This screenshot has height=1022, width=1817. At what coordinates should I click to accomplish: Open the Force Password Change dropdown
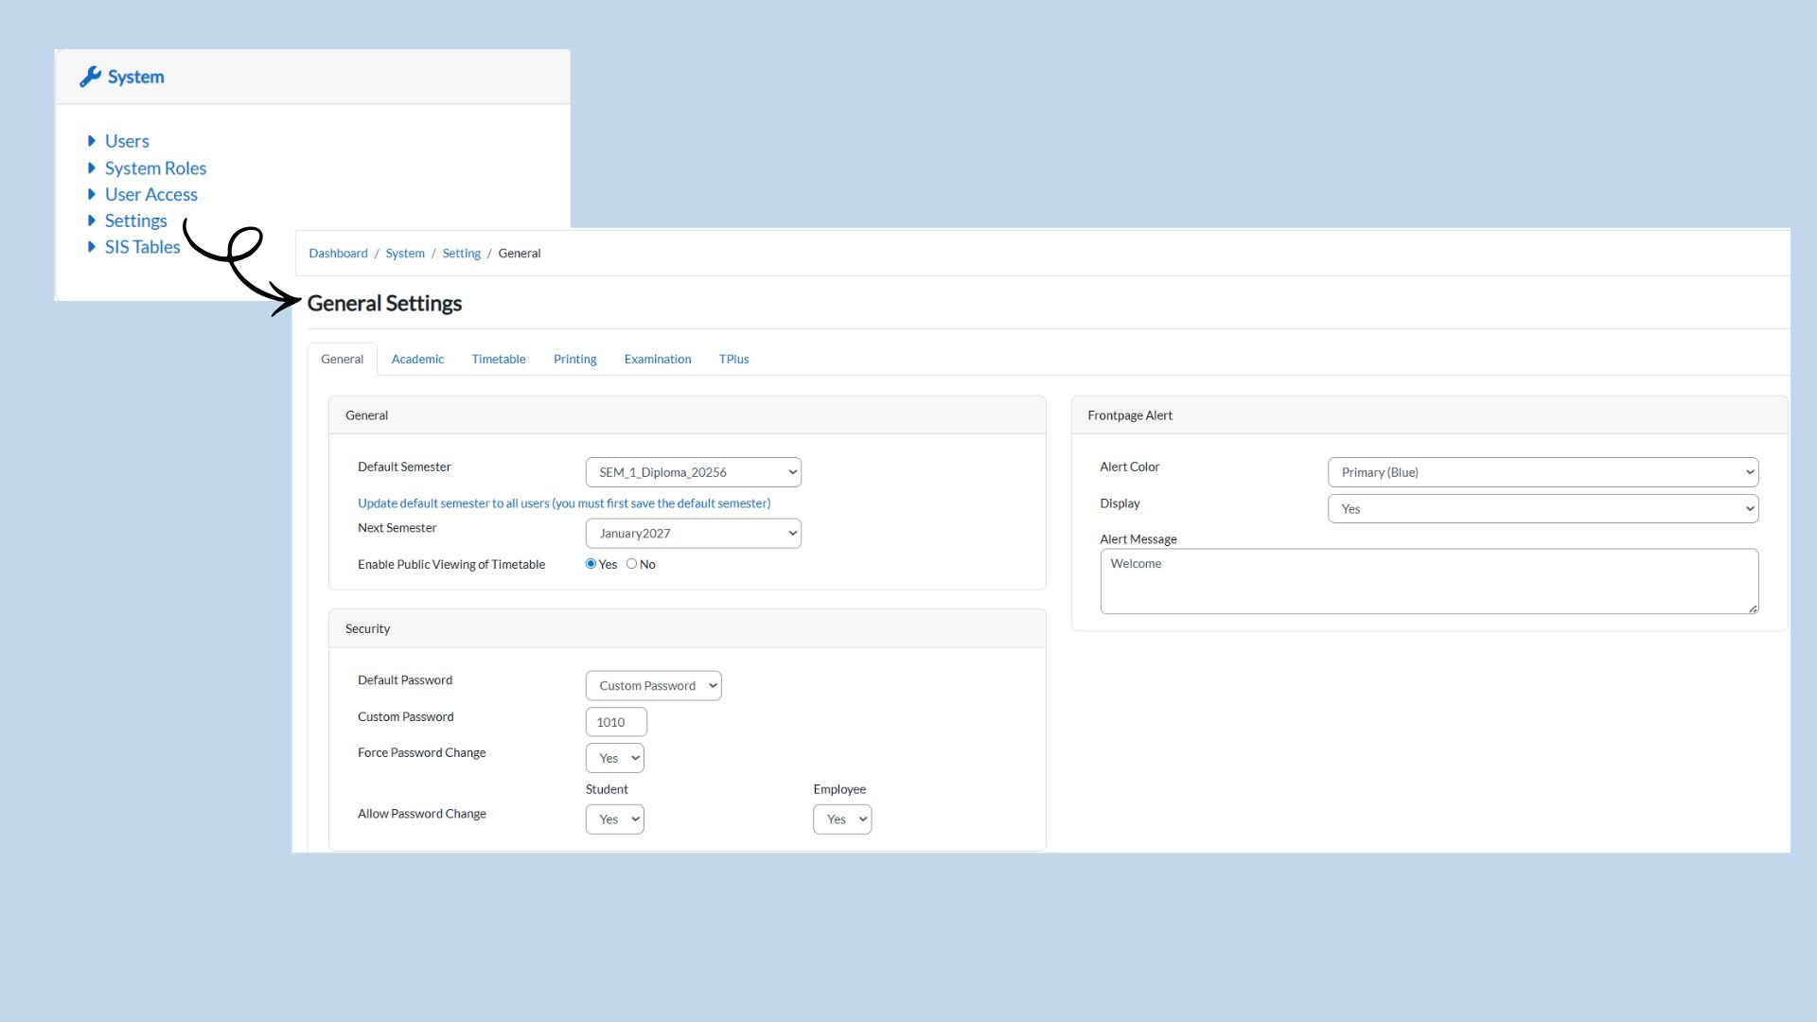click(x=614, y=758)
